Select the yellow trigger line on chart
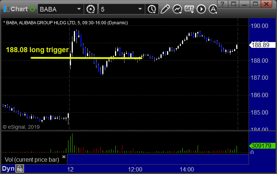This screenshot has width=277, height=174. coord(86,58)
